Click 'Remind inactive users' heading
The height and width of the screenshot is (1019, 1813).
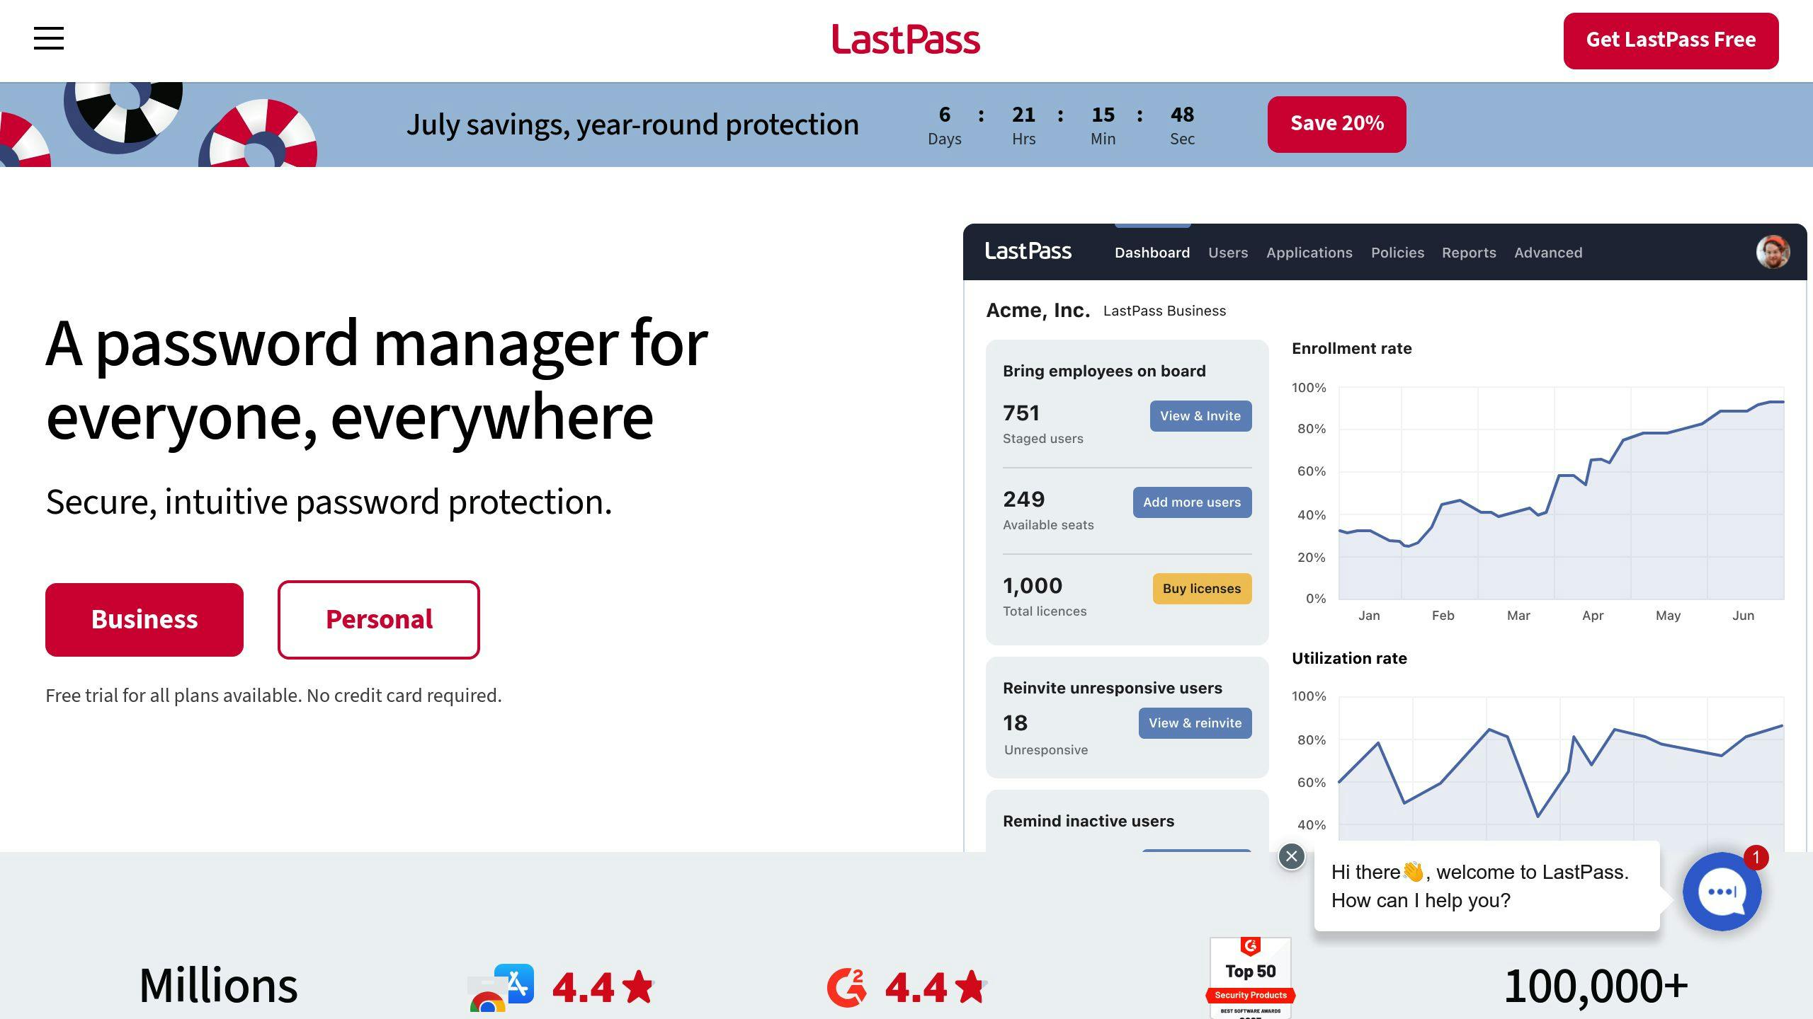[1089, 821]
